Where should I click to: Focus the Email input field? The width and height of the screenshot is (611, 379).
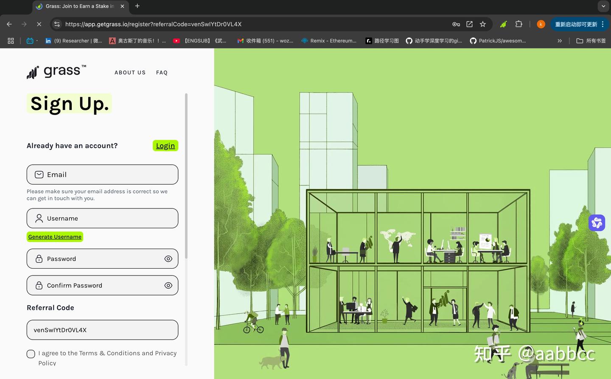pos(102,174)
